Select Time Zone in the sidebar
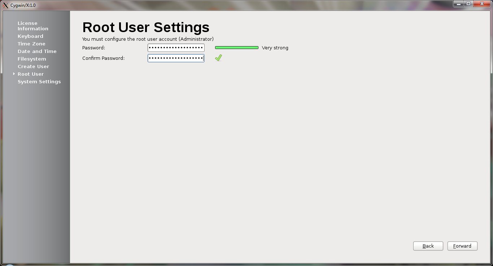 [x=31, y=44]
